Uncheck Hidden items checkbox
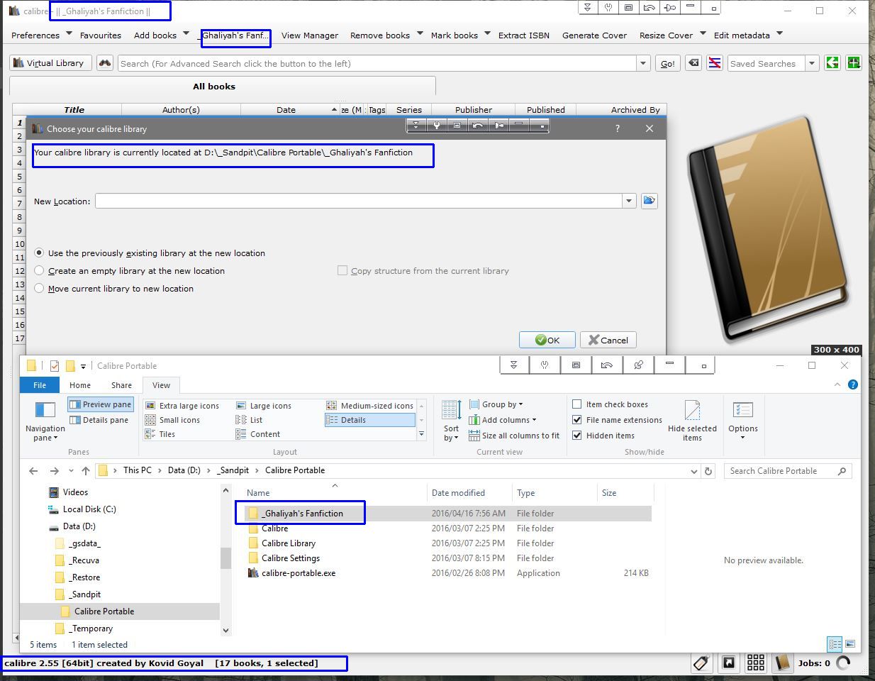The width and height of the screenshot is (875, 681). coord(577,436)
